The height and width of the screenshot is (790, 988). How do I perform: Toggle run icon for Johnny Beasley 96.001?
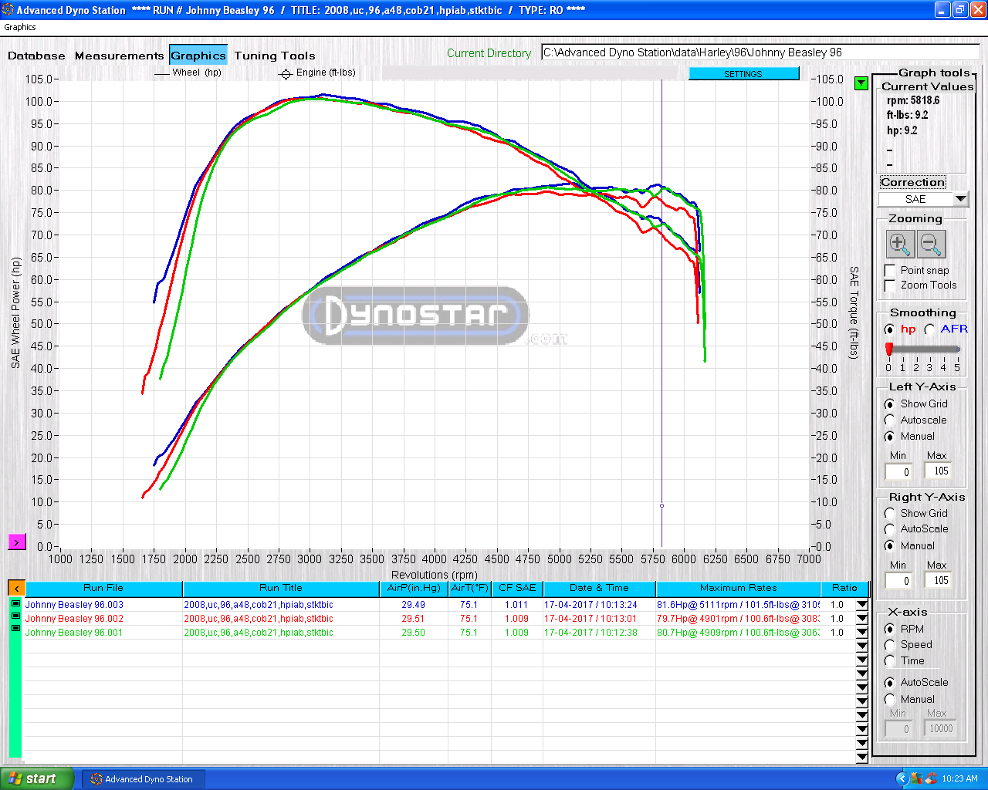click(x=16, y=628)
